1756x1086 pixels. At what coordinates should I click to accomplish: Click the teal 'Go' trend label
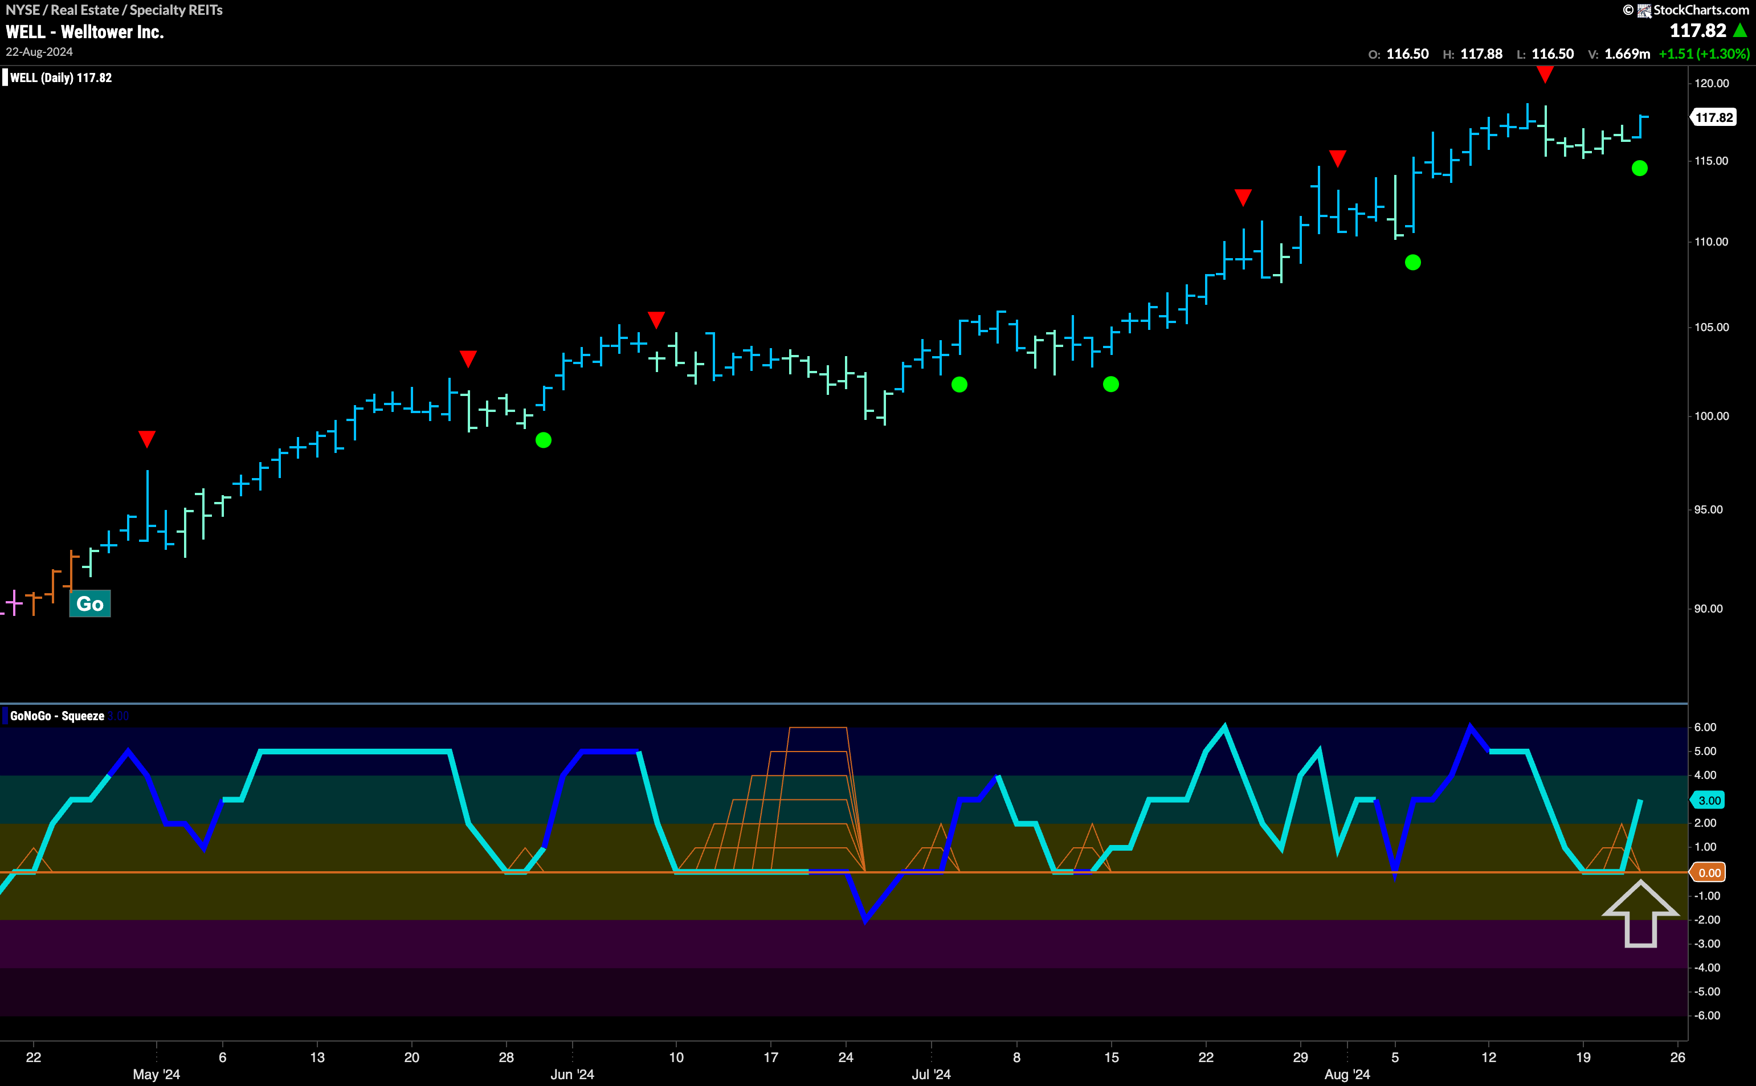(90, 603)
